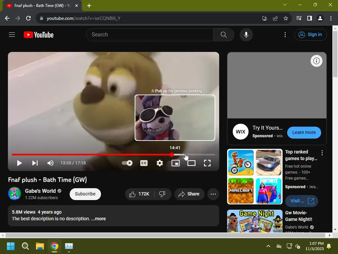Click the search magnifier button
The image size is (338, 254).
[223, 34]
